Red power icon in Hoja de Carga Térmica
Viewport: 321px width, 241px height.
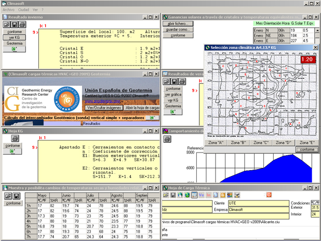pyautogui.click(x=269, y=195)
